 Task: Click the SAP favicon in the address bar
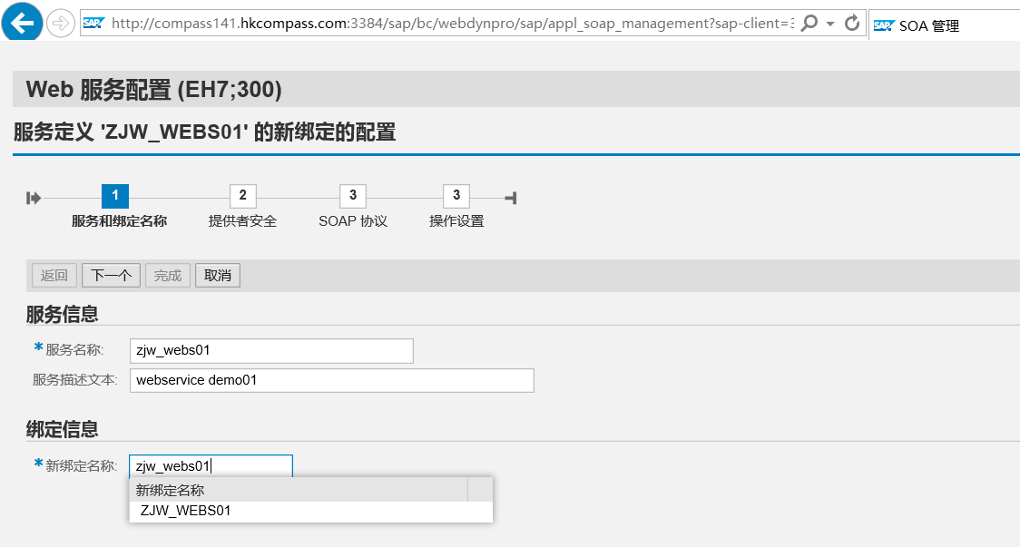pyautogui.click(x=93, y=24)
